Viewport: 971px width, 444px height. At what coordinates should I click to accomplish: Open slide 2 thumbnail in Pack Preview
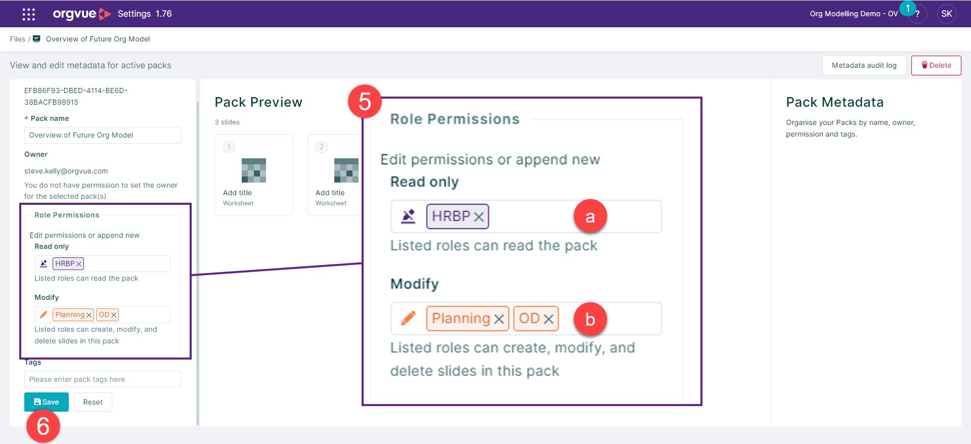pyautogui.click(x=335, y=174)
